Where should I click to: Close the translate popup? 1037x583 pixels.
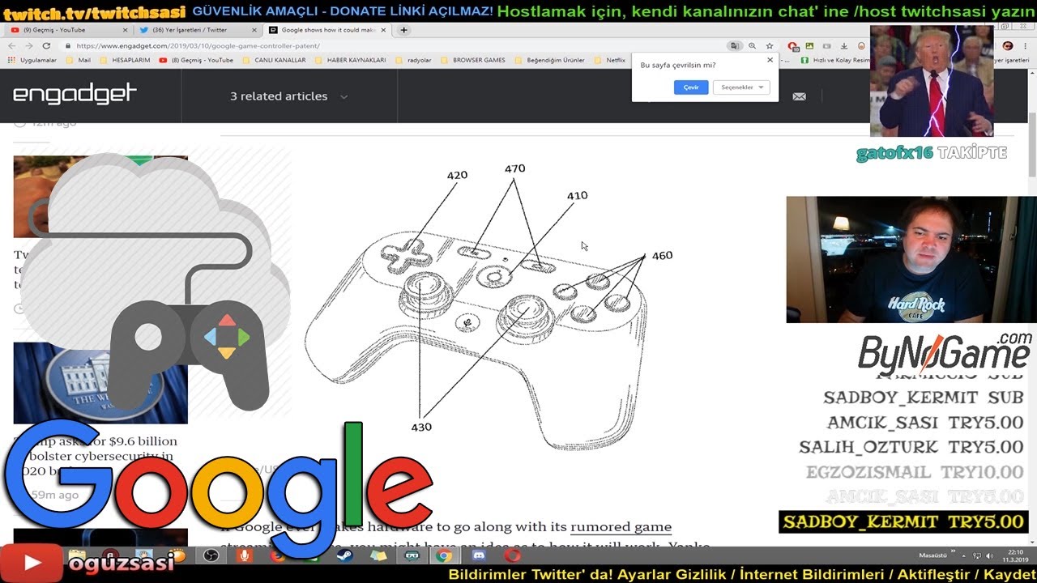pos(770,60)
